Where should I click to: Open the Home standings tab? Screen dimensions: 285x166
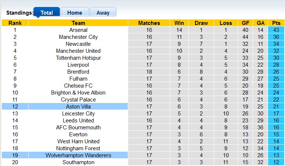click(x=75, y=12)
